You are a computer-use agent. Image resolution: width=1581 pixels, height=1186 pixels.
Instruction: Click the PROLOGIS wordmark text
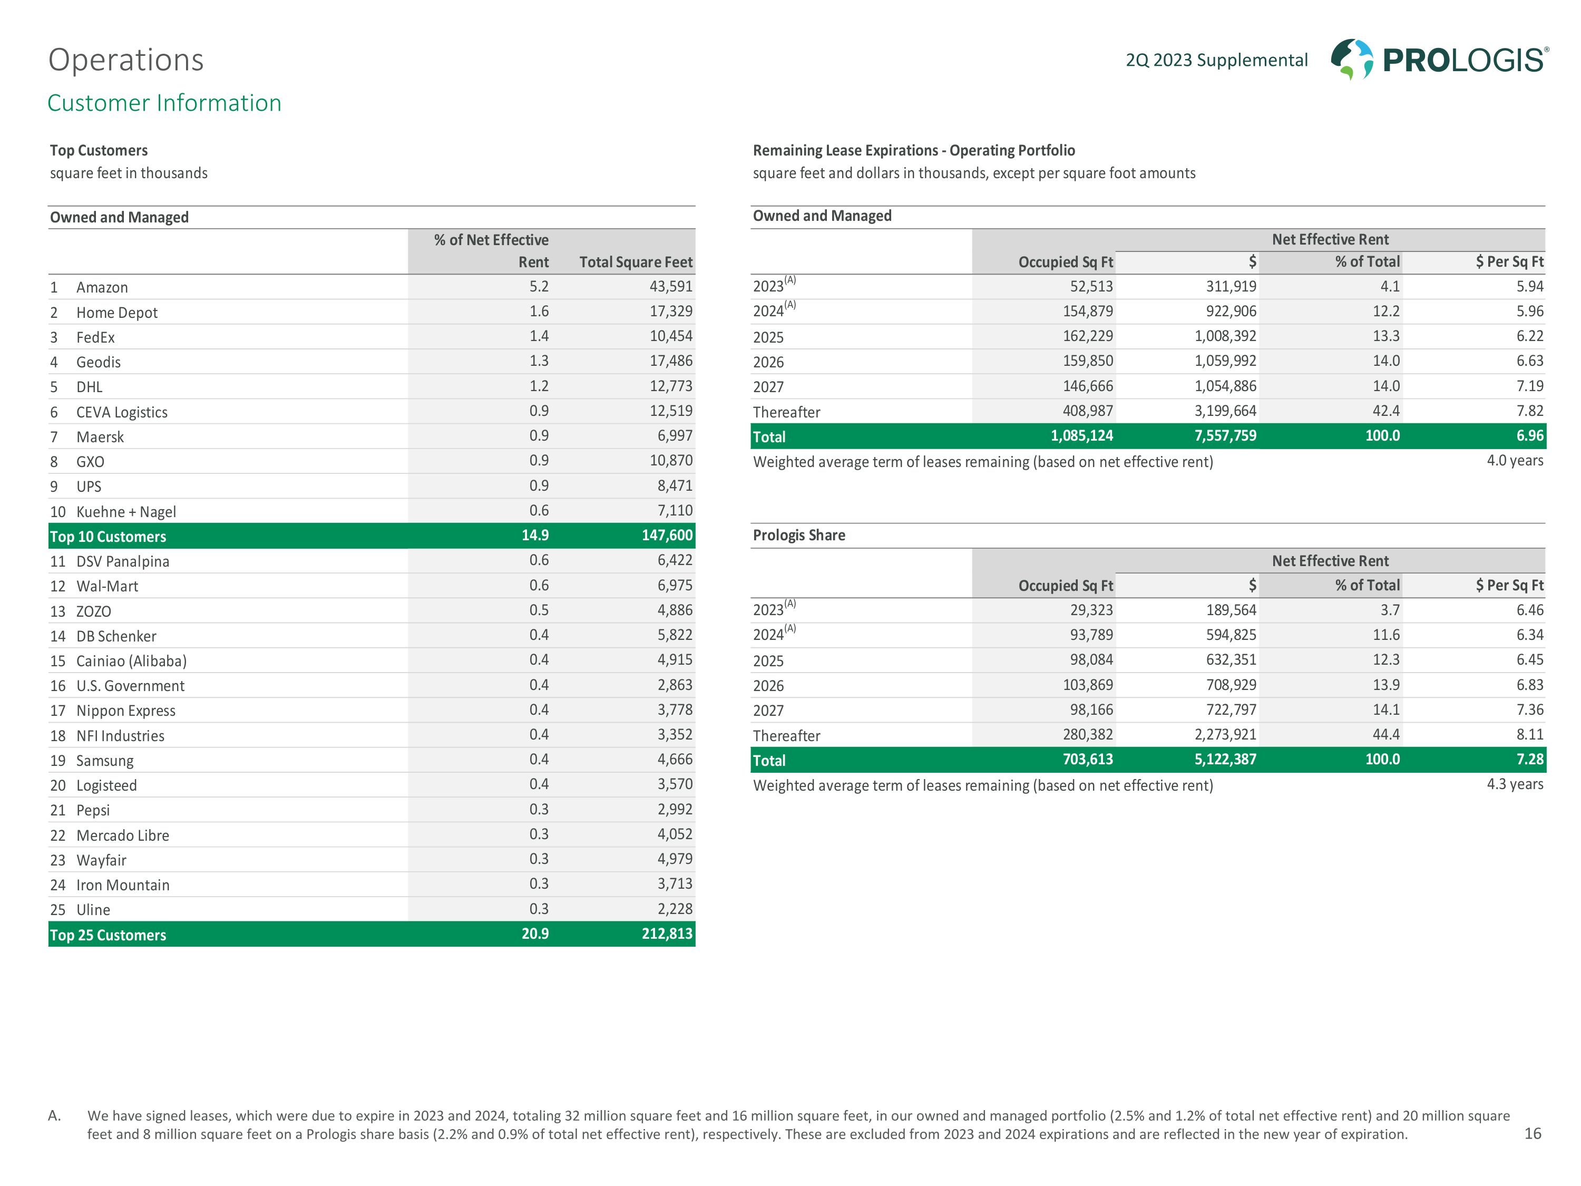(1464, 61)
